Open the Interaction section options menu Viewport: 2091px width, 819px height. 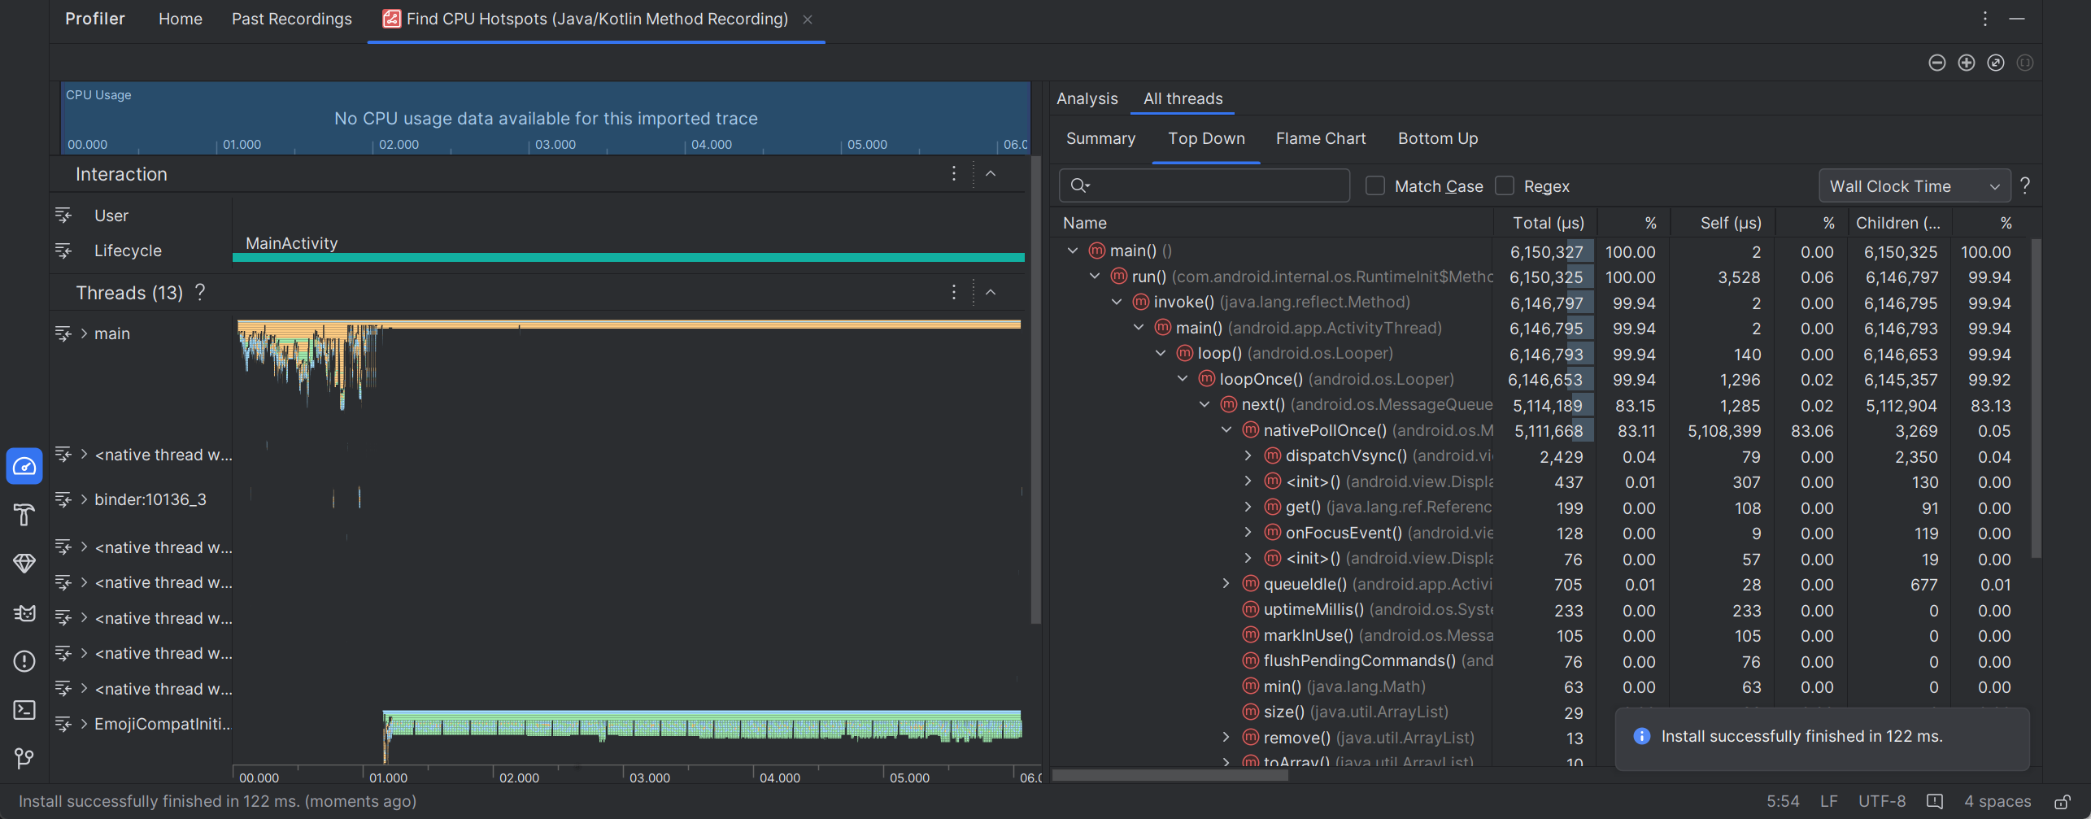pos(953,173)
